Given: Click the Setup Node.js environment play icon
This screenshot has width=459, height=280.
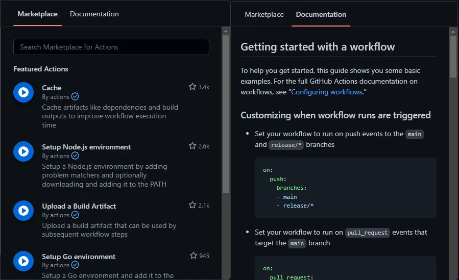Looking at the screenshot, I should click(x=23, y=151).
